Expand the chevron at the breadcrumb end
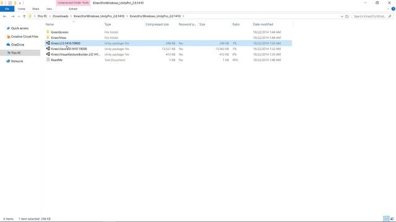This screenshot has width=396, height=222. [x=183, y=16]
